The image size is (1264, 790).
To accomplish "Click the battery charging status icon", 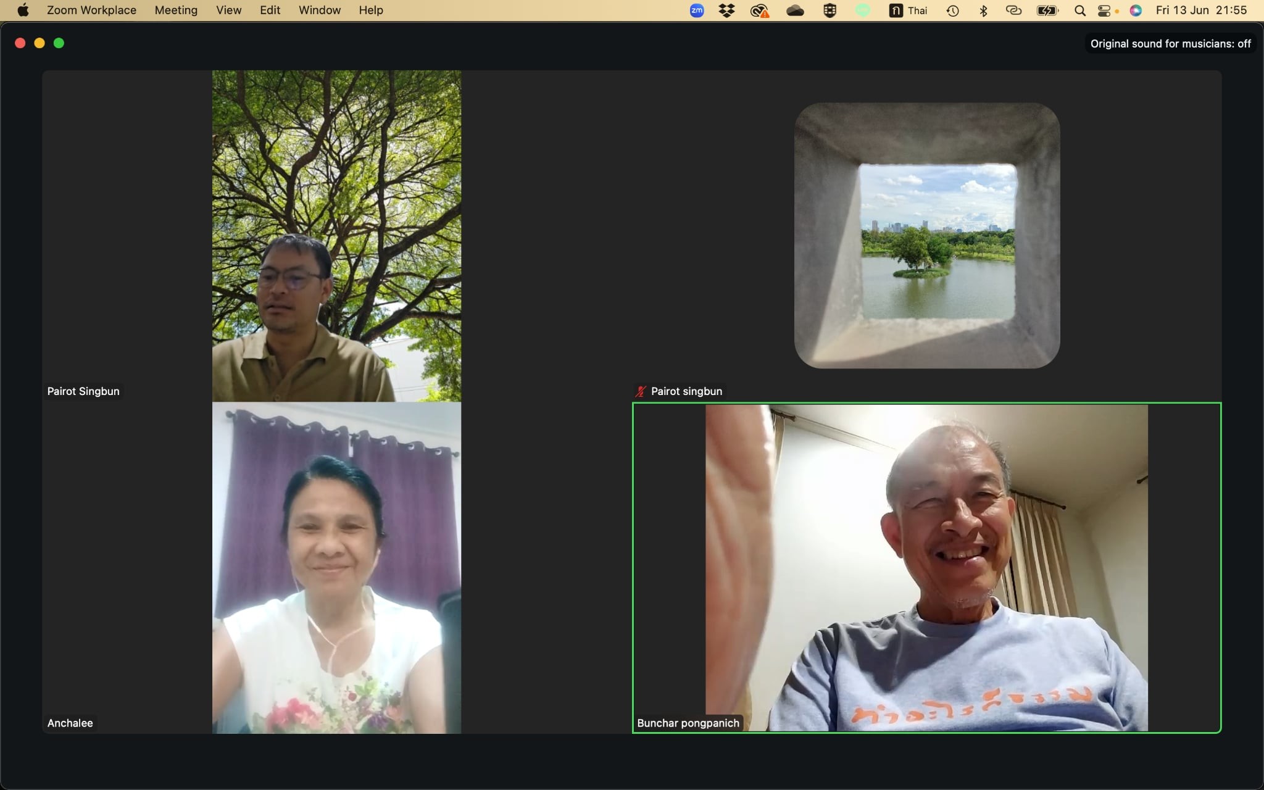I will click(x=1047, y=10).
